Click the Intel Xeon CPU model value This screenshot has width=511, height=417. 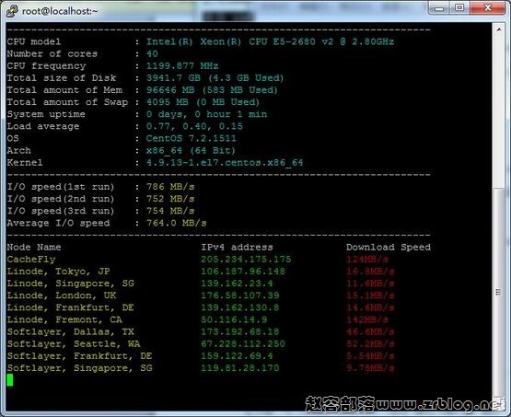point(270,41)
